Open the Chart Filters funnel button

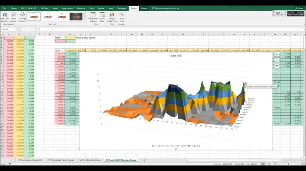277,66
